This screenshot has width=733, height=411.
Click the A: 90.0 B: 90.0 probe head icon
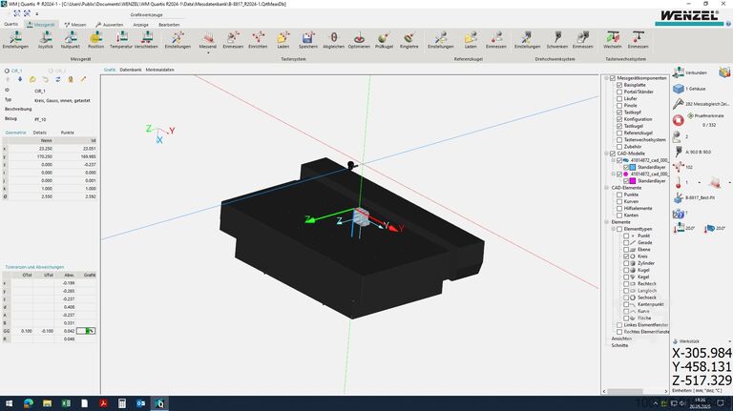679,152
